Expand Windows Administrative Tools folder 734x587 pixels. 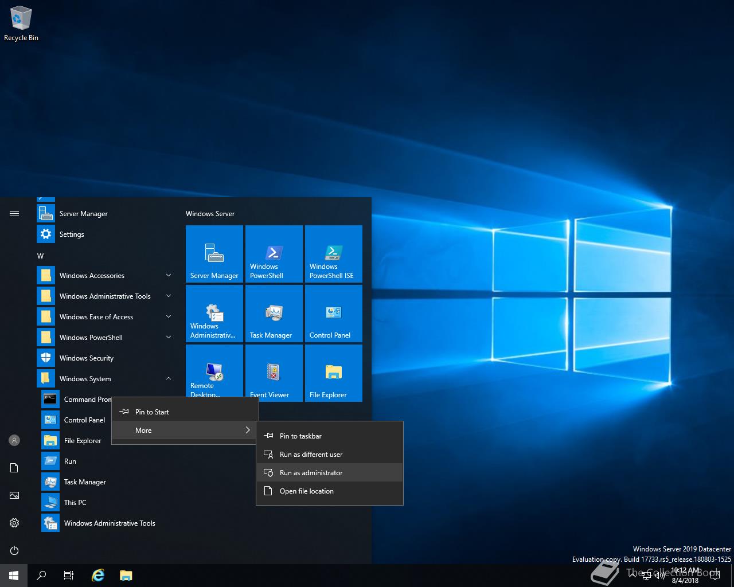coord(106,296)
